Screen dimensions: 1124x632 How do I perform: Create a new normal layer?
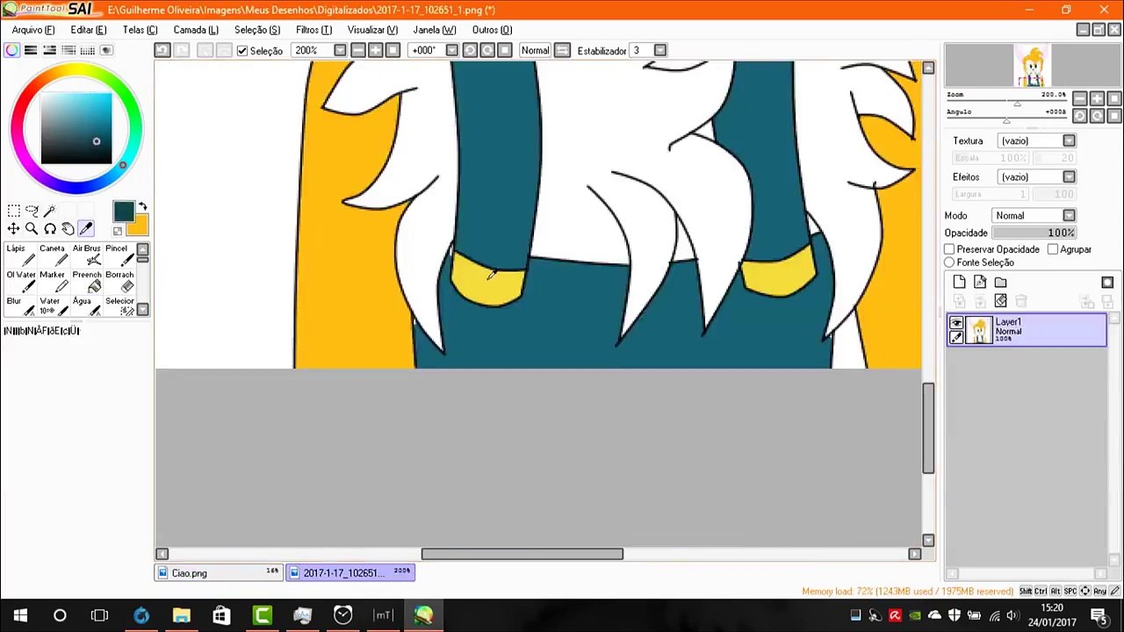(x=959, y=282)
